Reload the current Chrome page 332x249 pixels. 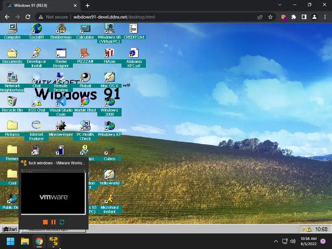point(28,17)
